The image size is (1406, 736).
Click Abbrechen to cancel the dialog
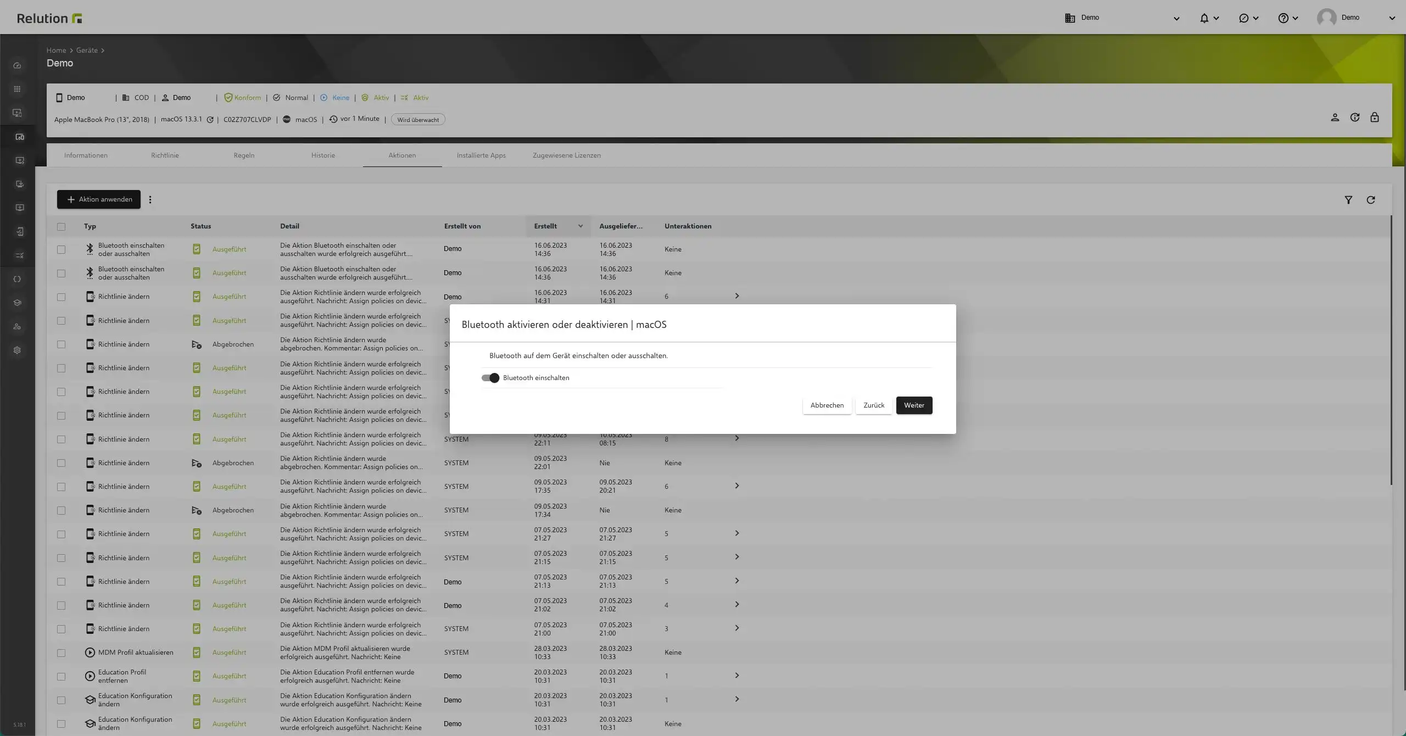point(827,405)
